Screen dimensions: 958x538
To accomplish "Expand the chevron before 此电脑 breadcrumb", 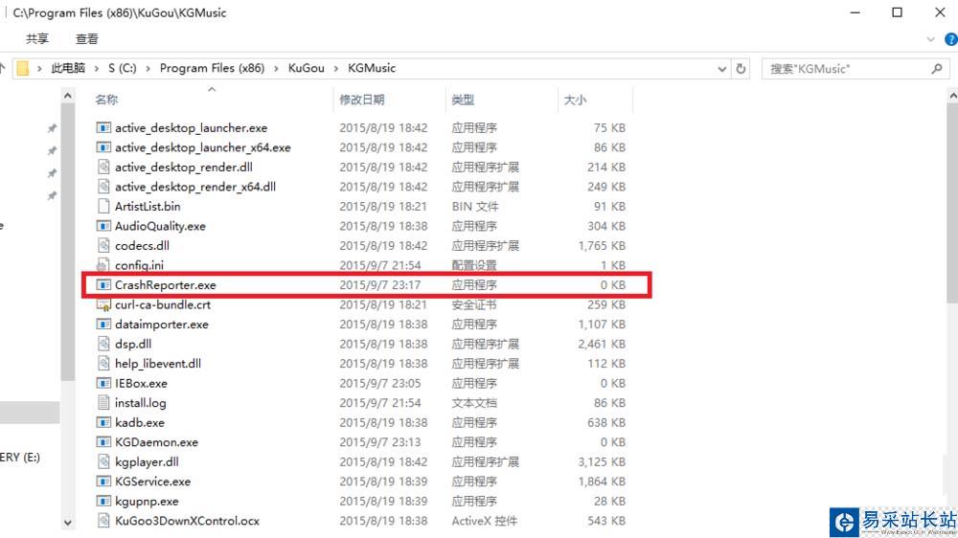I will coord(39,68).
